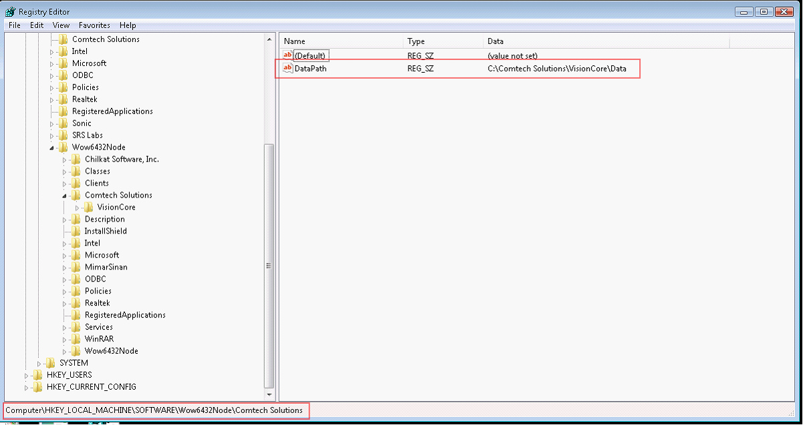Open the Edit menu
803x425 pixels.
click(x=37, y=25)
